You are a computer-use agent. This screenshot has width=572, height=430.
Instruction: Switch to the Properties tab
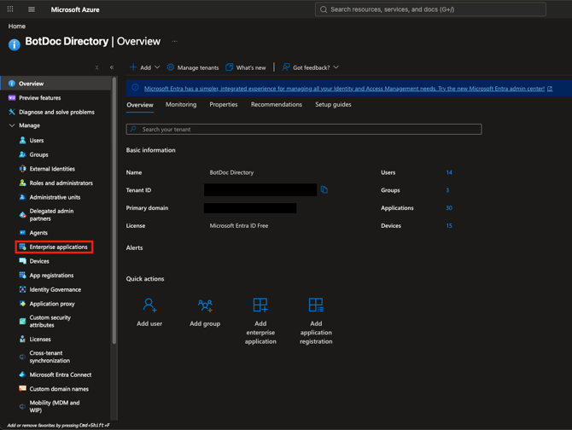click(x=224, y=105)
